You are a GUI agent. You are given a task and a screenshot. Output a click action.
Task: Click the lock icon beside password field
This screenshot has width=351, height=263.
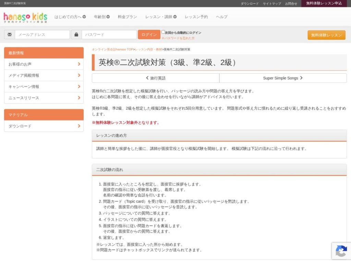76,35
